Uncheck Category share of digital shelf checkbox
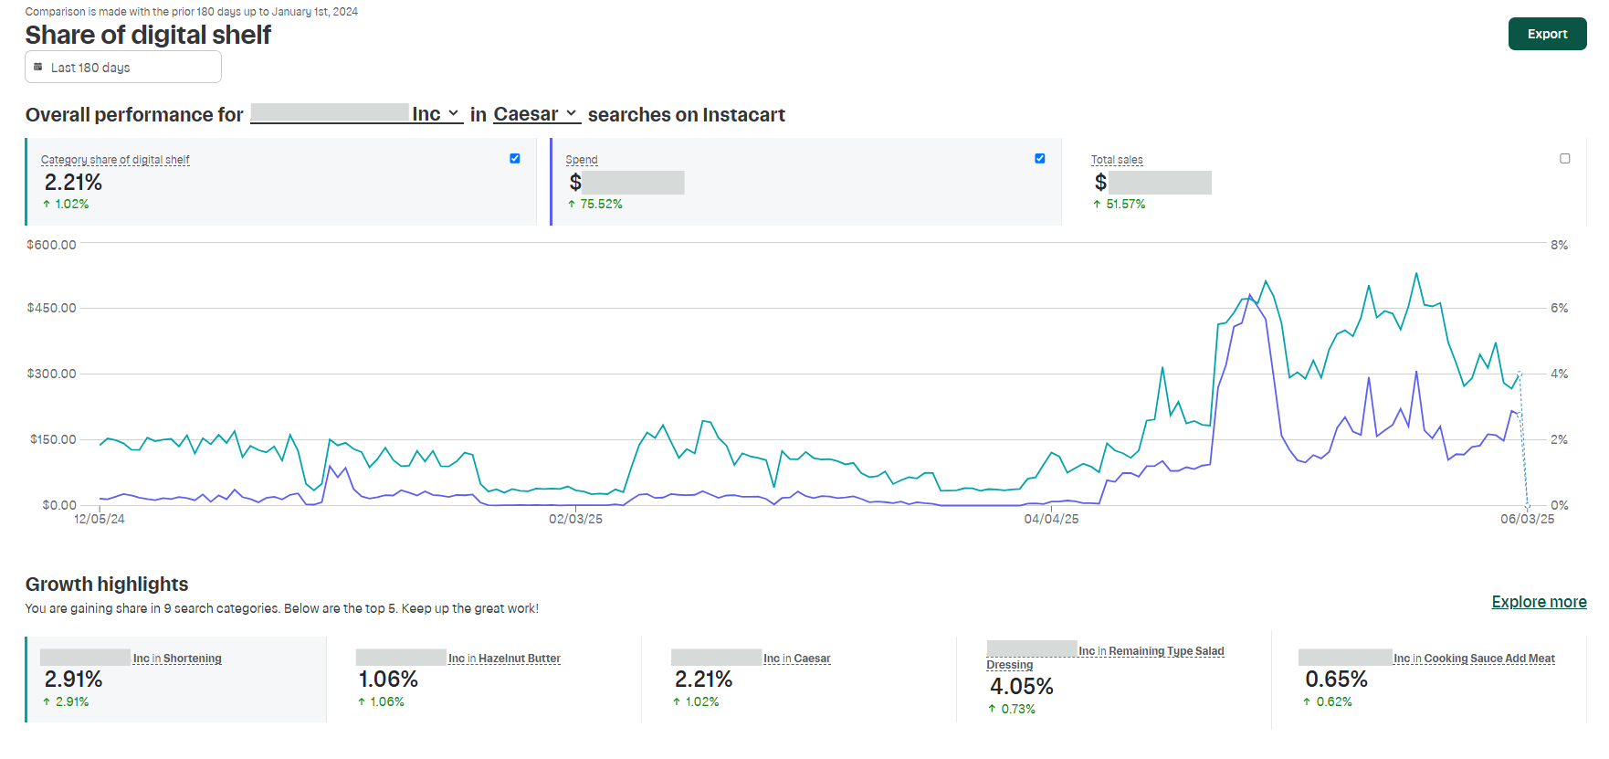 tap(515, 159)
